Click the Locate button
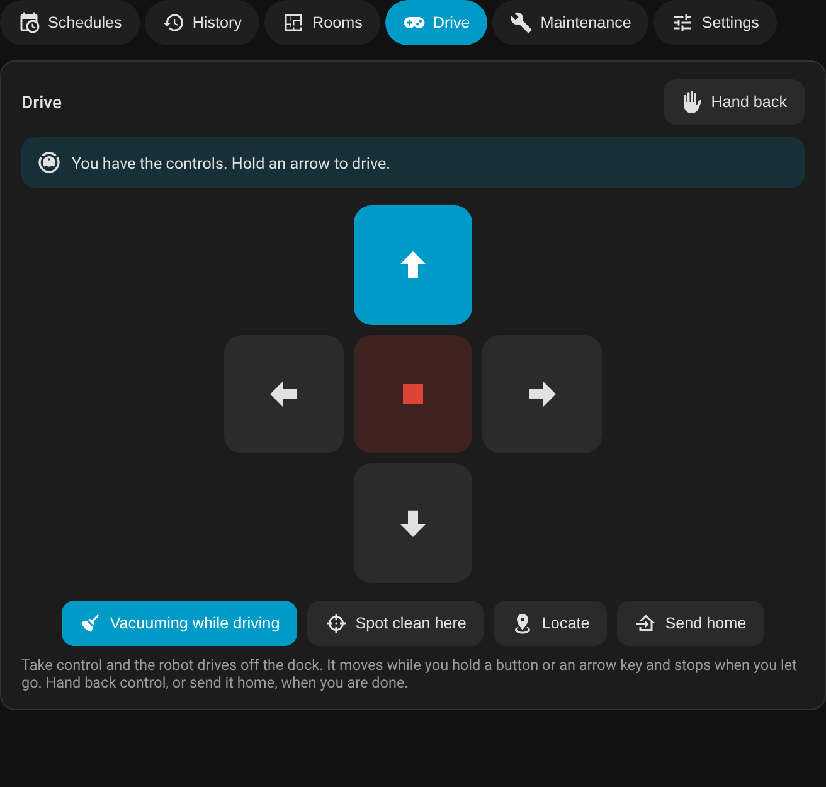Screen dimensions: 826x787 coord(550,623)
